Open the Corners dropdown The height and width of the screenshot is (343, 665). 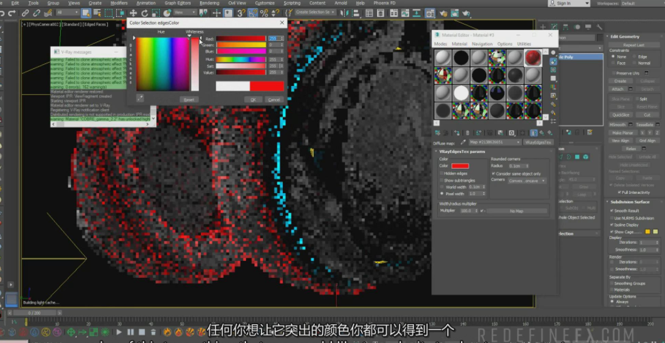coord(526,181)
